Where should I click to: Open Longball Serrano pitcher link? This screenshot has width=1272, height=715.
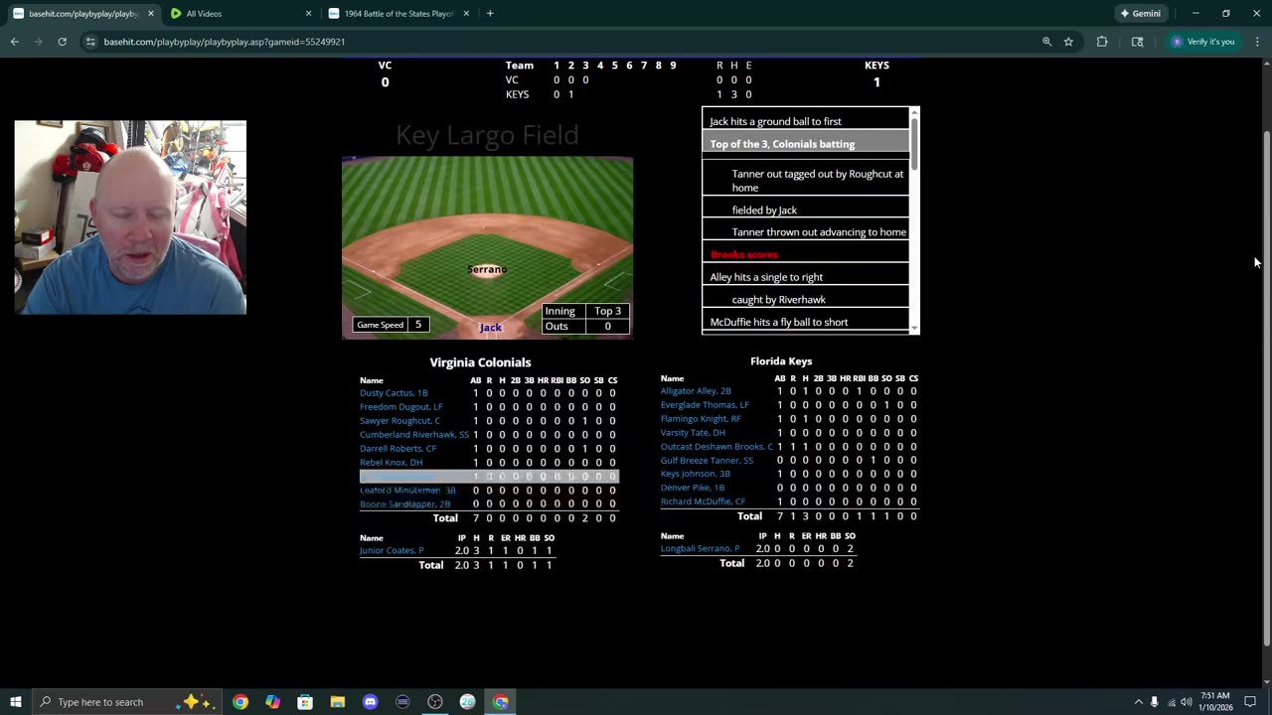click(x=700, y=549)
